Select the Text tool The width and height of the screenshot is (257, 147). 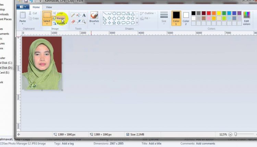coord(84,15)
